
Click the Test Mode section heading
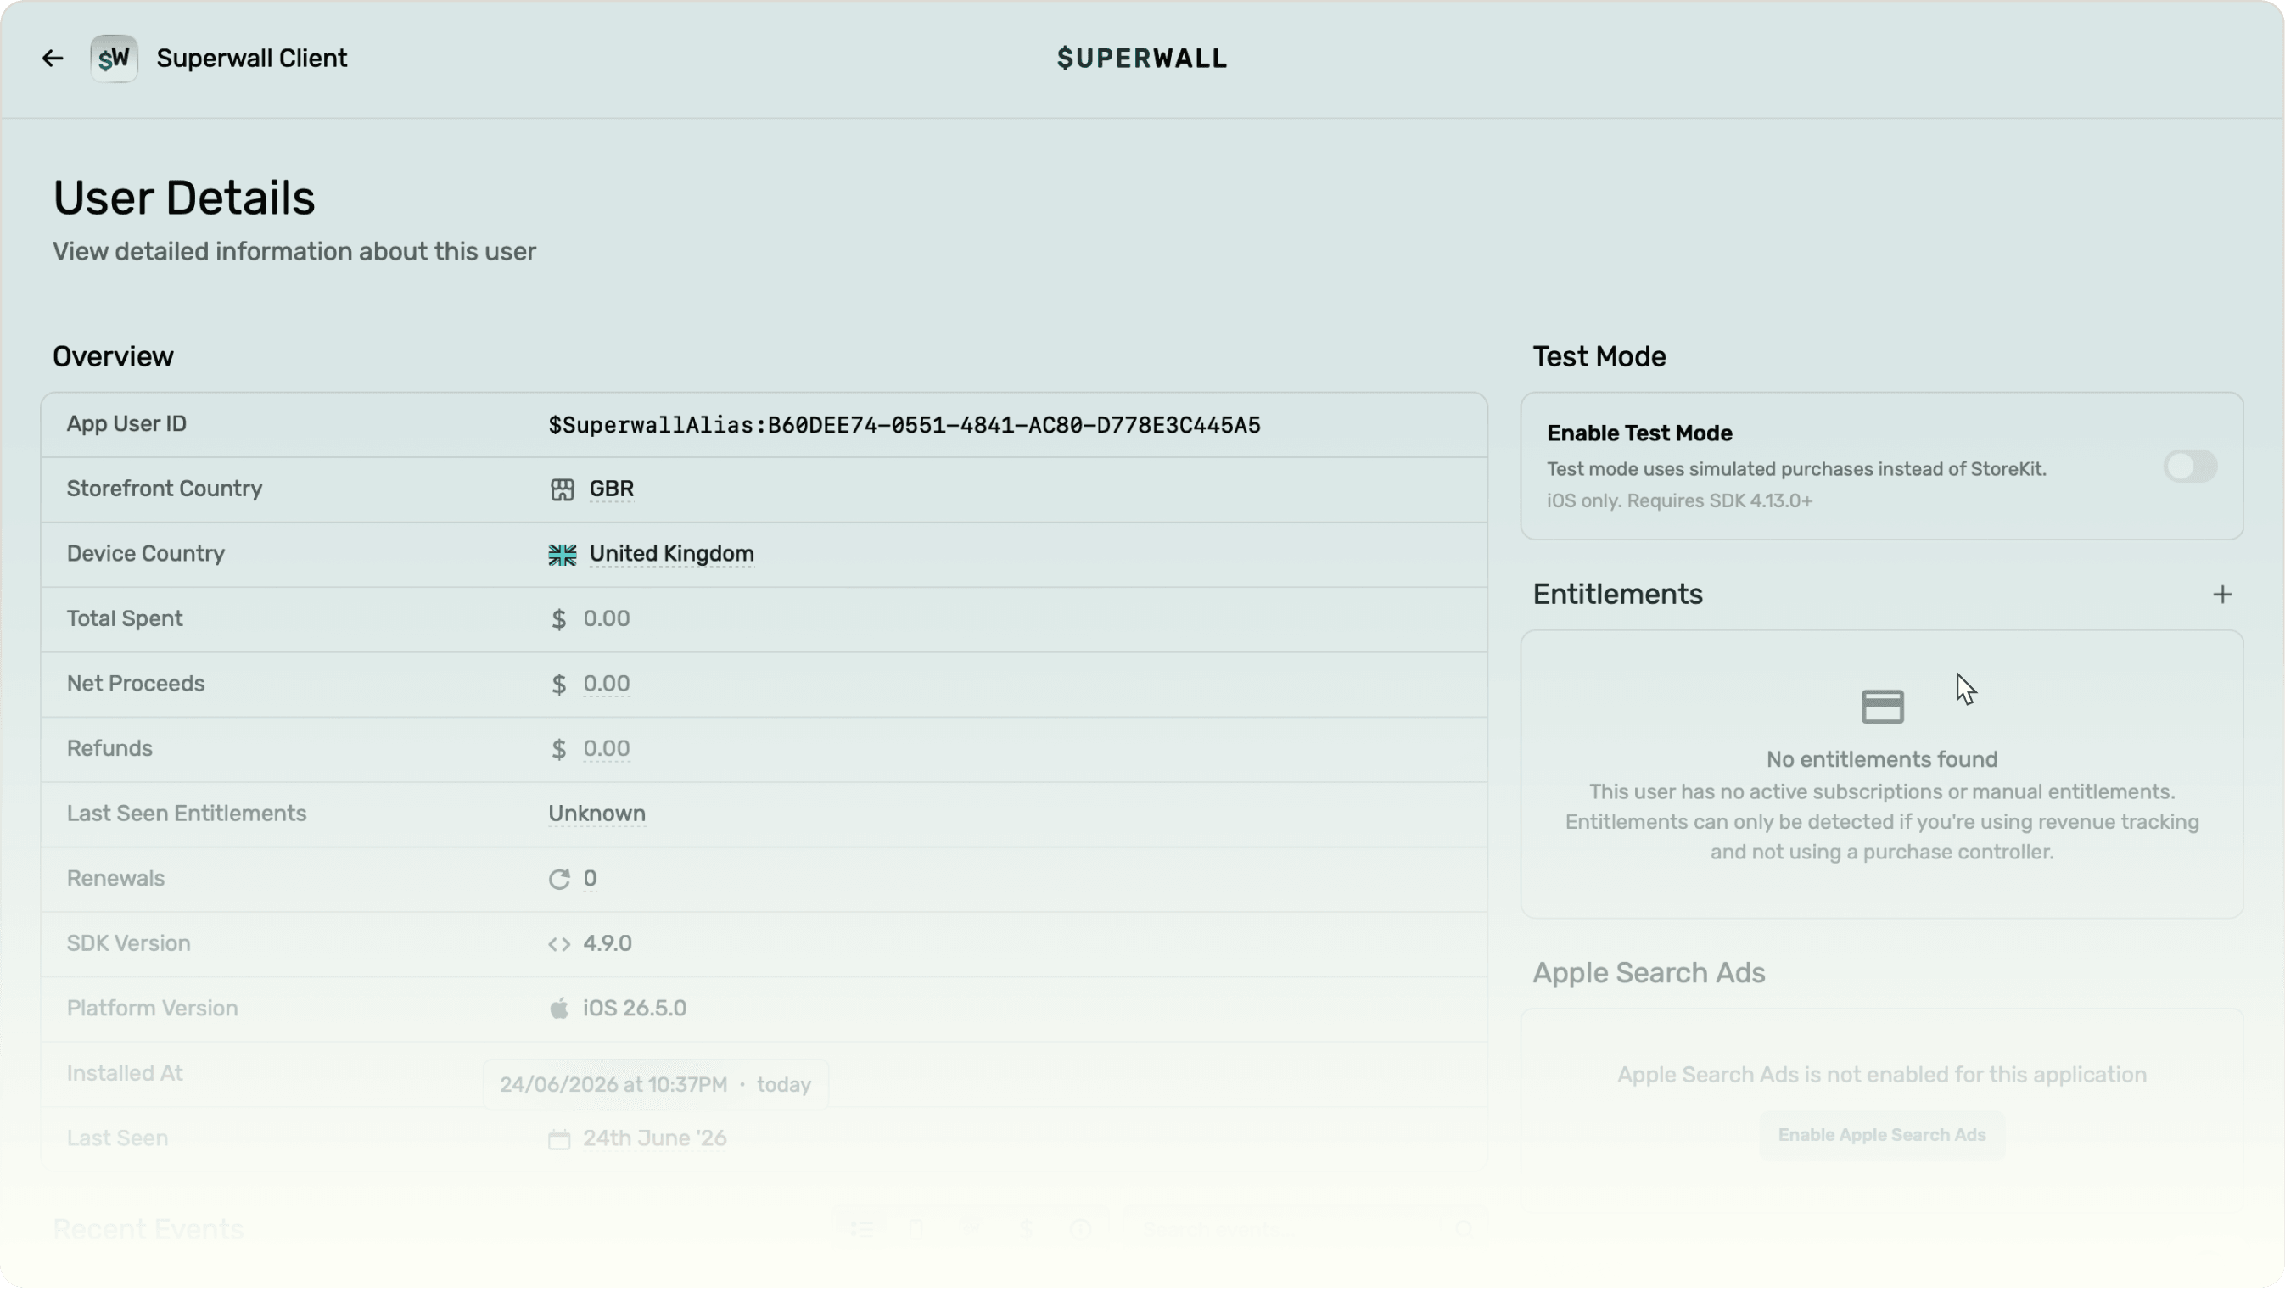pos(1599,357)
